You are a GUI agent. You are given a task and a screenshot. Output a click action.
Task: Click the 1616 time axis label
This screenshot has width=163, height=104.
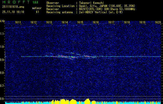pyautogui.click(x=96, y=22)
